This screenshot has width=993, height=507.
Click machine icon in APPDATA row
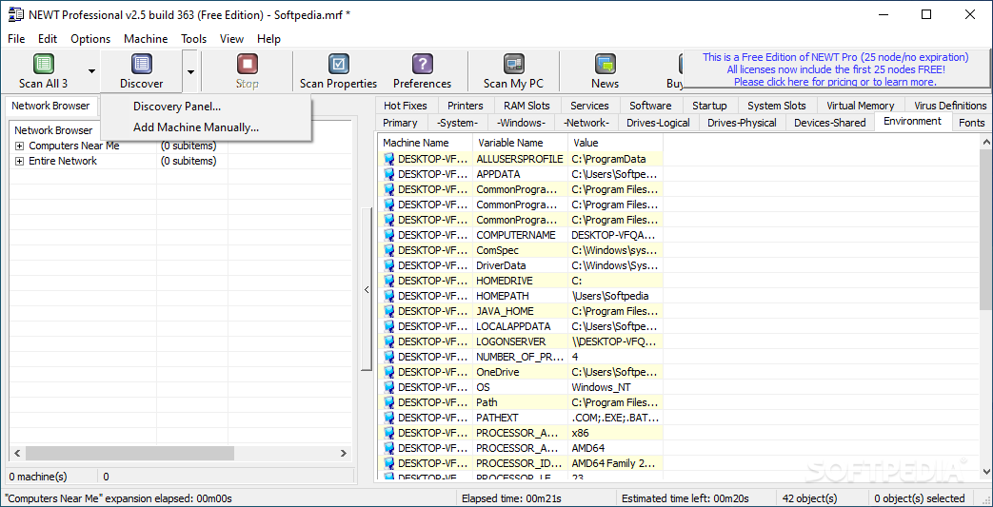389,174
